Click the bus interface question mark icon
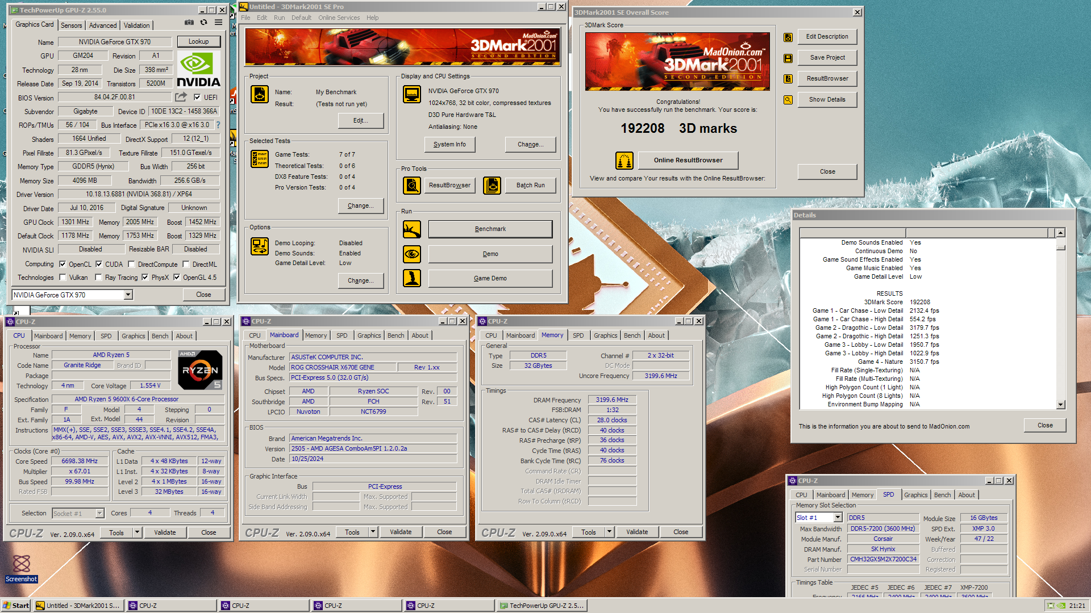The height and width of the screenshot is (613, 1091). (218, 125)
